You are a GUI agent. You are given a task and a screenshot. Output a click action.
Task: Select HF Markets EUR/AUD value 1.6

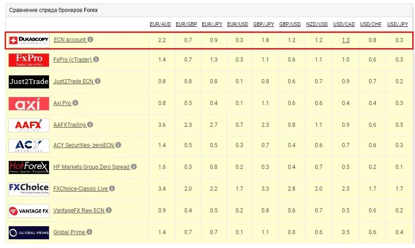click(x=162, y=167)
